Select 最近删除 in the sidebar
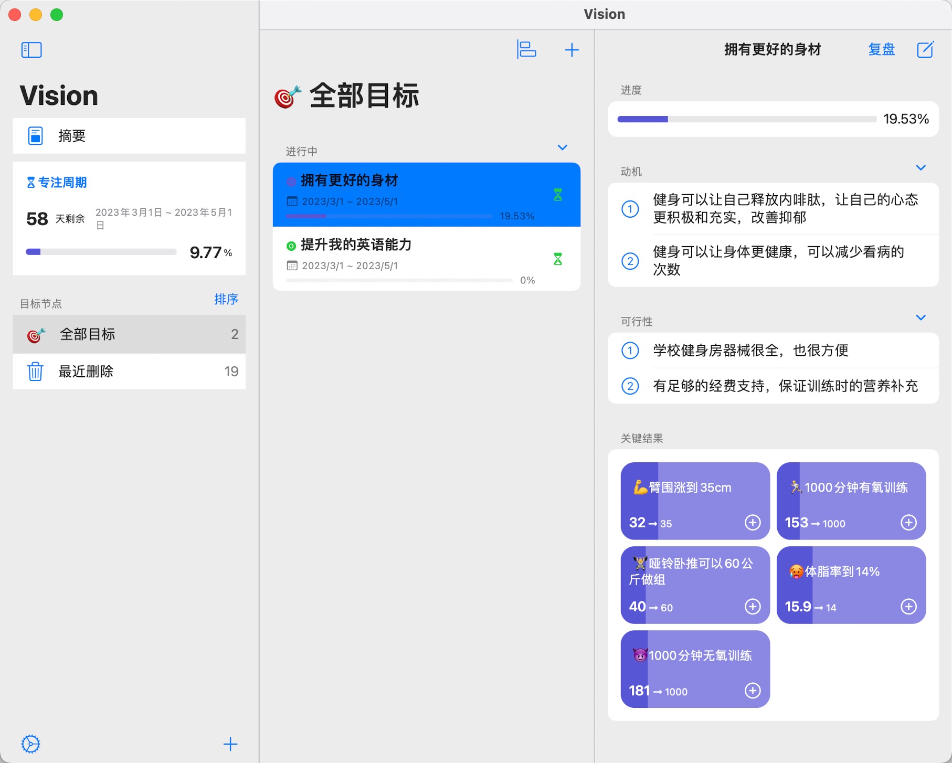 pyautogui.click(x=129, y=372)
